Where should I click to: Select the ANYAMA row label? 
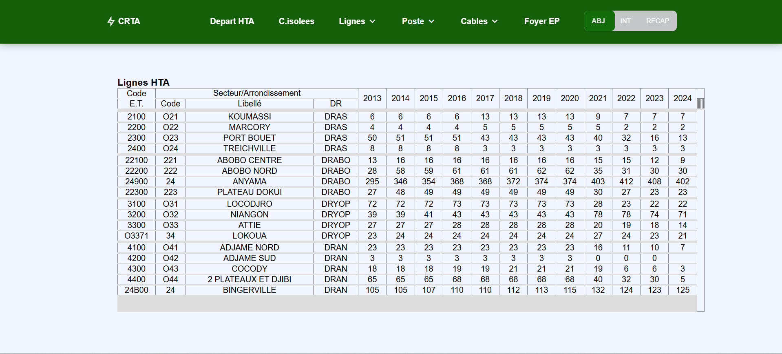pyautogui.click(x=249, y=181)
